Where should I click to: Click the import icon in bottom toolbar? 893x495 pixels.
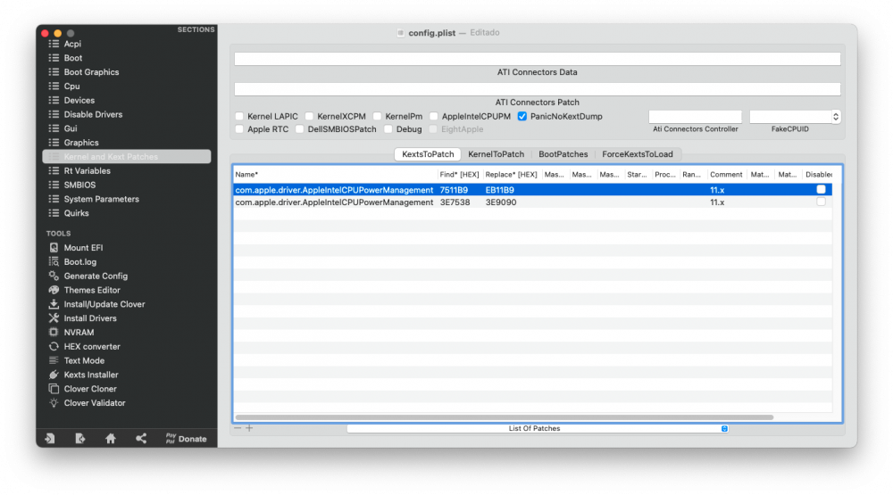click(x=50, y=439)
